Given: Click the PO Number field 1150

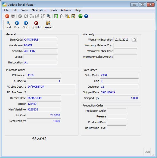Looking at the screenshot, I should [x=44, y=75].
